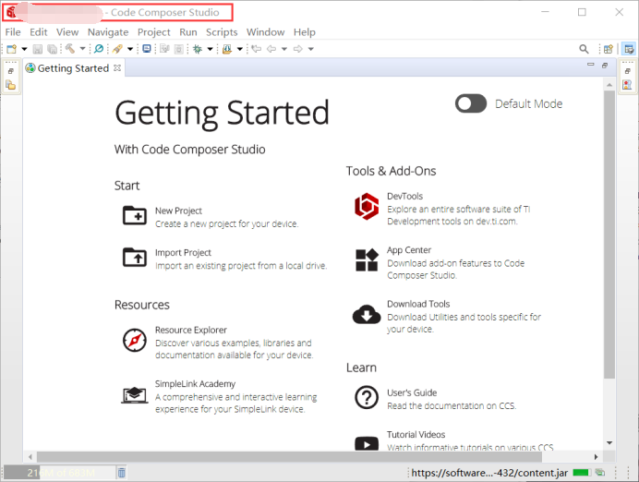639x482 pixels.
Task: Click the Forward navigation arrow
Action: 298,49
